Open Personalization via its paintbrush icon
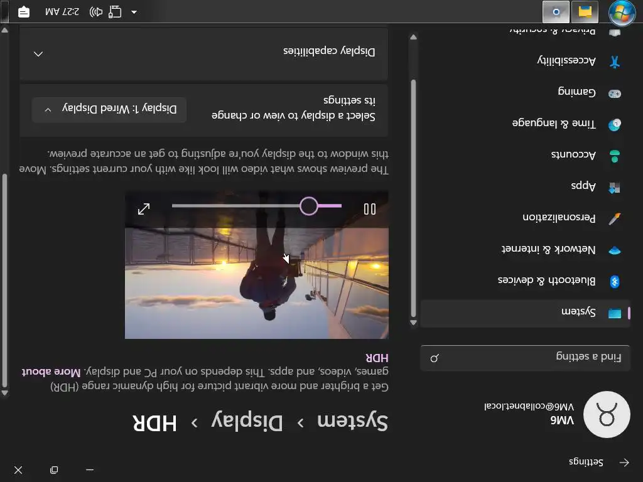The height and width of the screenshot is (482, 643). click(x=614, y=218)
